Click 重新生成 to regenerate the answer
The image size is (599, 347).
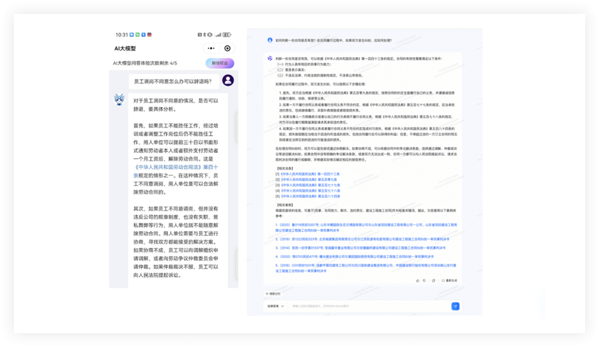(448, 281)
